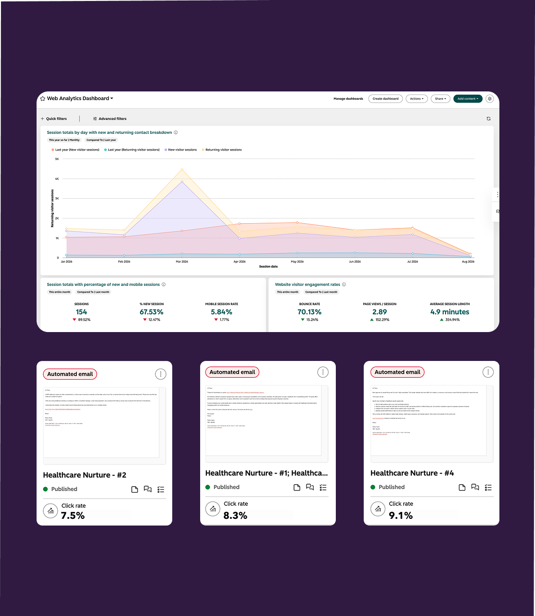This screenshot has width=535, height=616.
Task: Open the Healthcare Nurture - #1 email preview thumbnail
Action: pos(267,423)
